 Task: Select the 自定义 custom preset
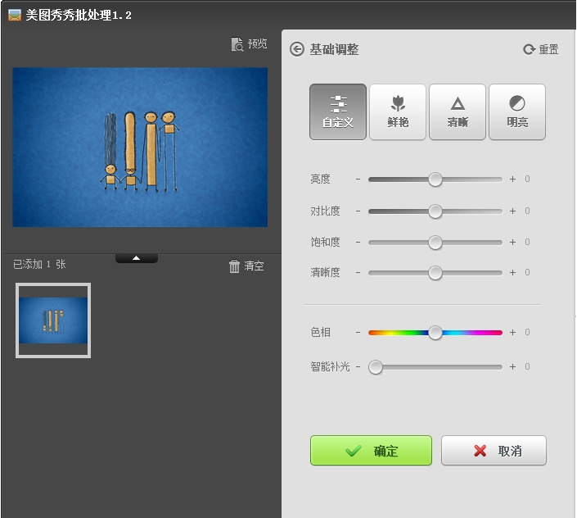(x=338, y=111)
